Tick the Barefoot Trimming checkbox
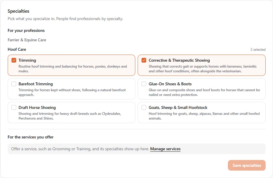The width and height of the screenshot is (273, 178). [14, 84]
